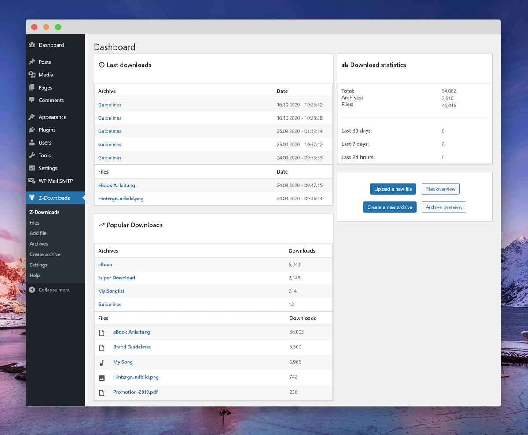
Task: Open the Archive overview button
Action: pos(444,207)
